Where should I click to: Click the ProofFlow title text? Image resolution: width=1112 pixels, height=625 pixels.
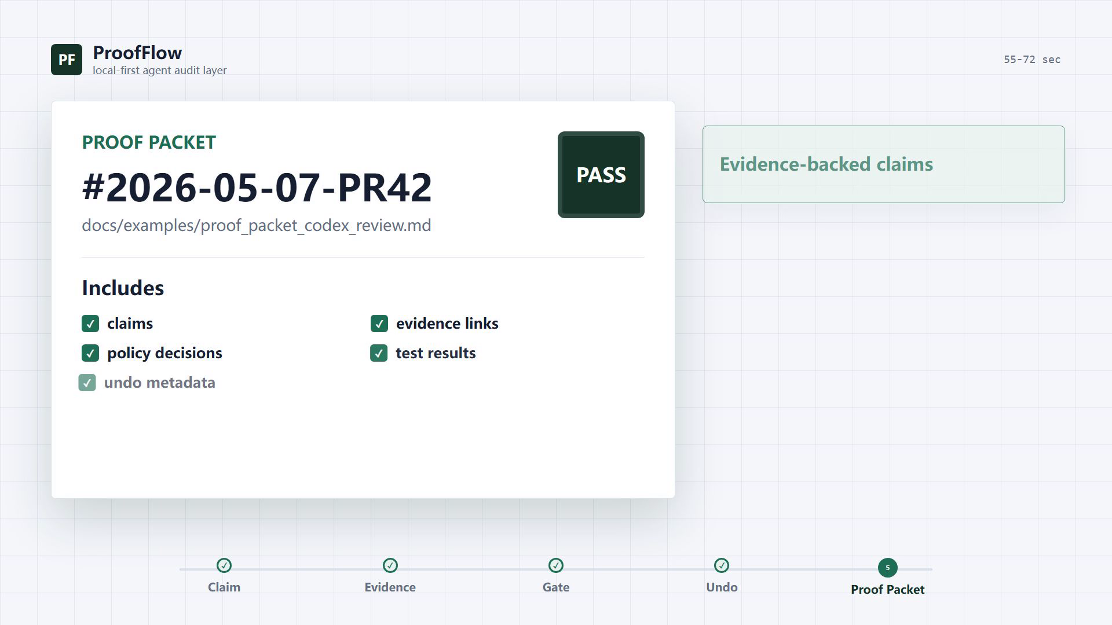pyautogui.click(x=137, y=53)
